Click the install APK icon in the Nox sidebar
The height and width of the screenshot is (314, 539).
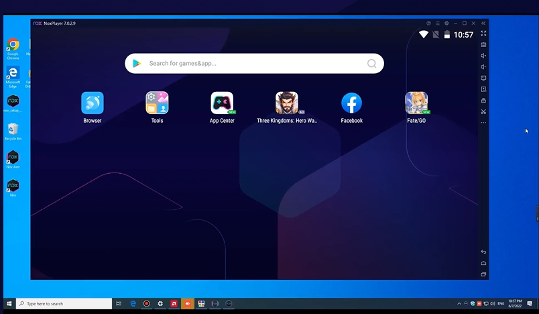coord(483,89)
